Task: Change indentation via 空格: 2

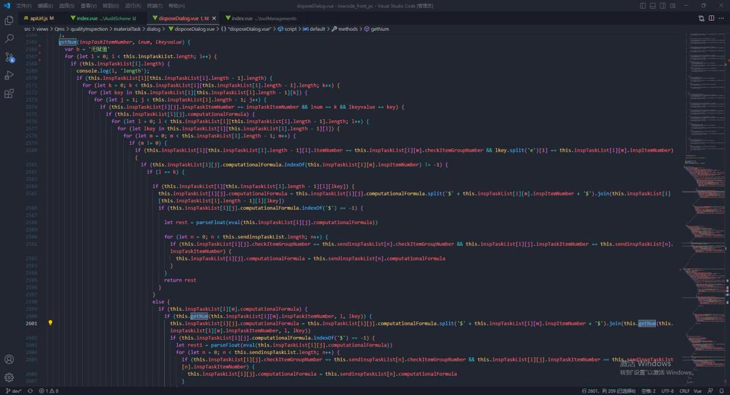Action: click(648, 391)
